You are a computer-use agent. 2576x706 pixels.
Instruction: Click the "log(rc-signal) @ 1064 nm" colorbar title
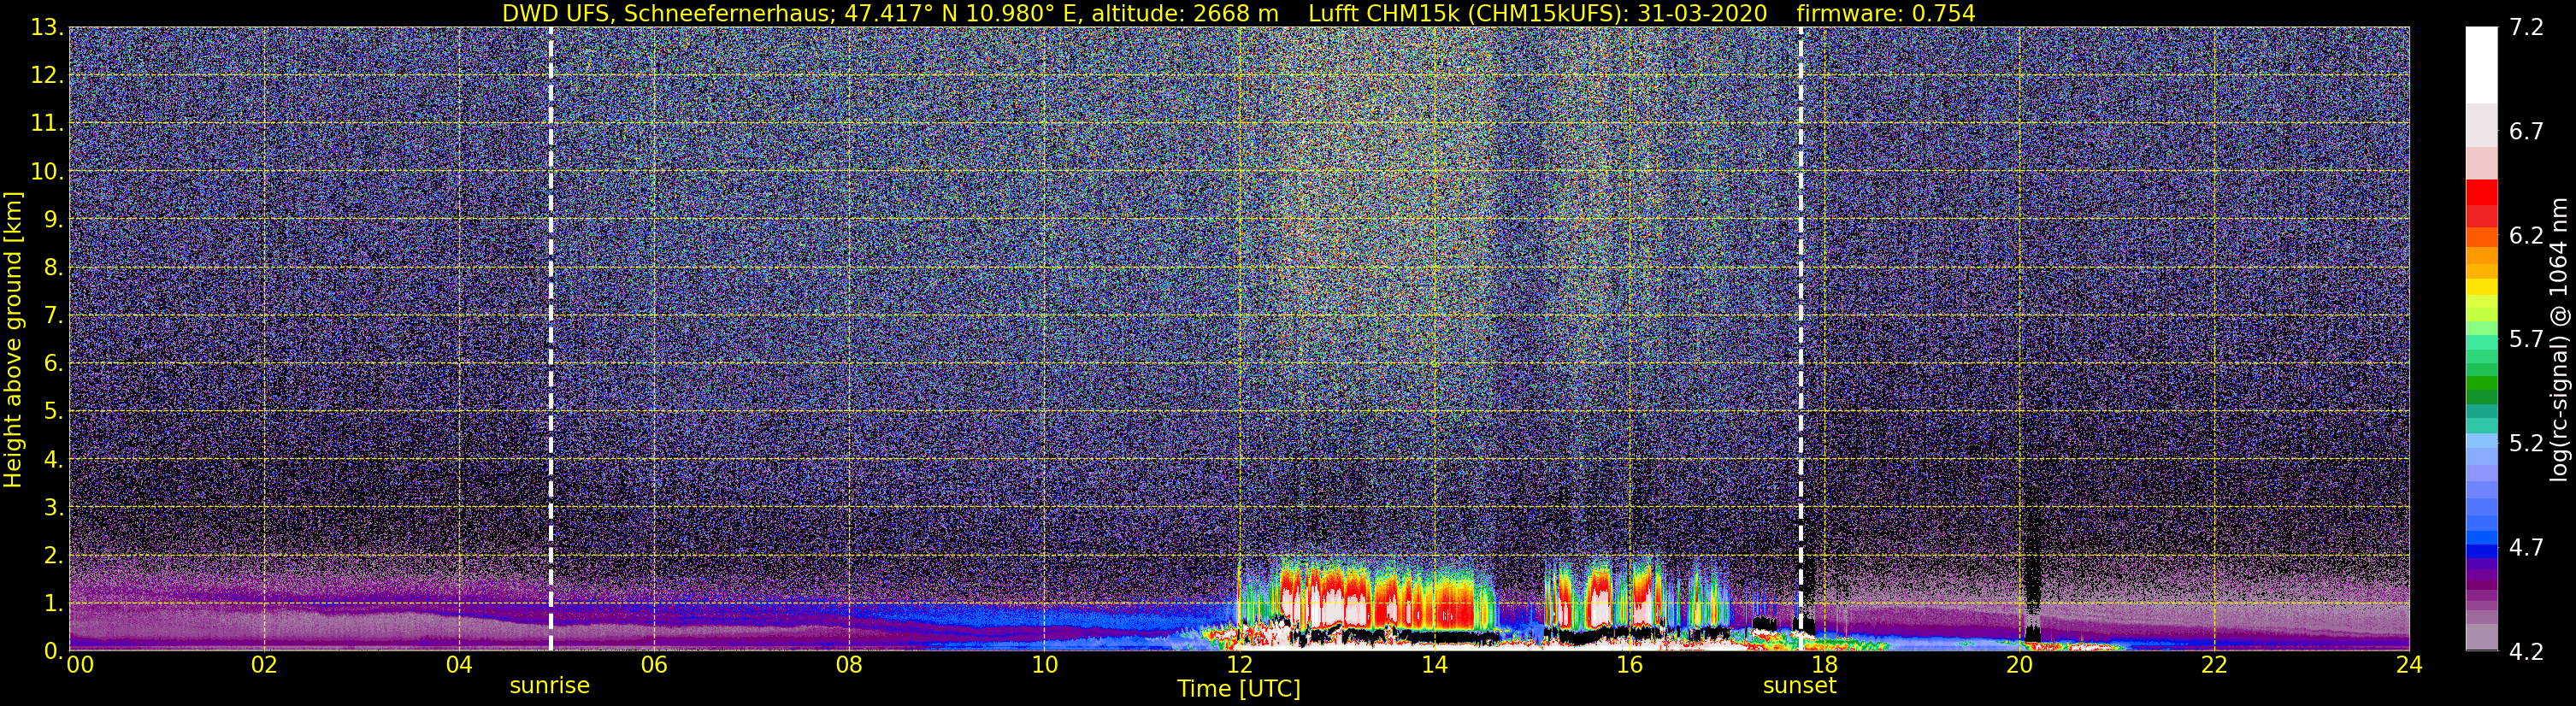2560,339
